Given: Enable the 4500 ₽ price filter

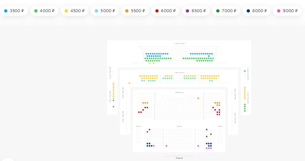Looking at the screenshot, I should pyautogui.click(x=75, y=11).
